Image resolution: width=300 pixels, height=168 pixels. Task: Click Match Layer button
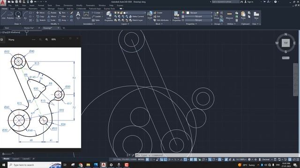136,20
